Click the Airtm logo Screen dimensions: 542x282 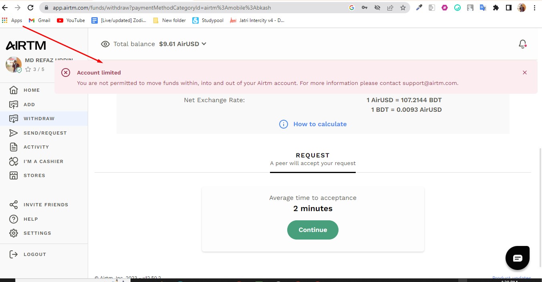26,45
